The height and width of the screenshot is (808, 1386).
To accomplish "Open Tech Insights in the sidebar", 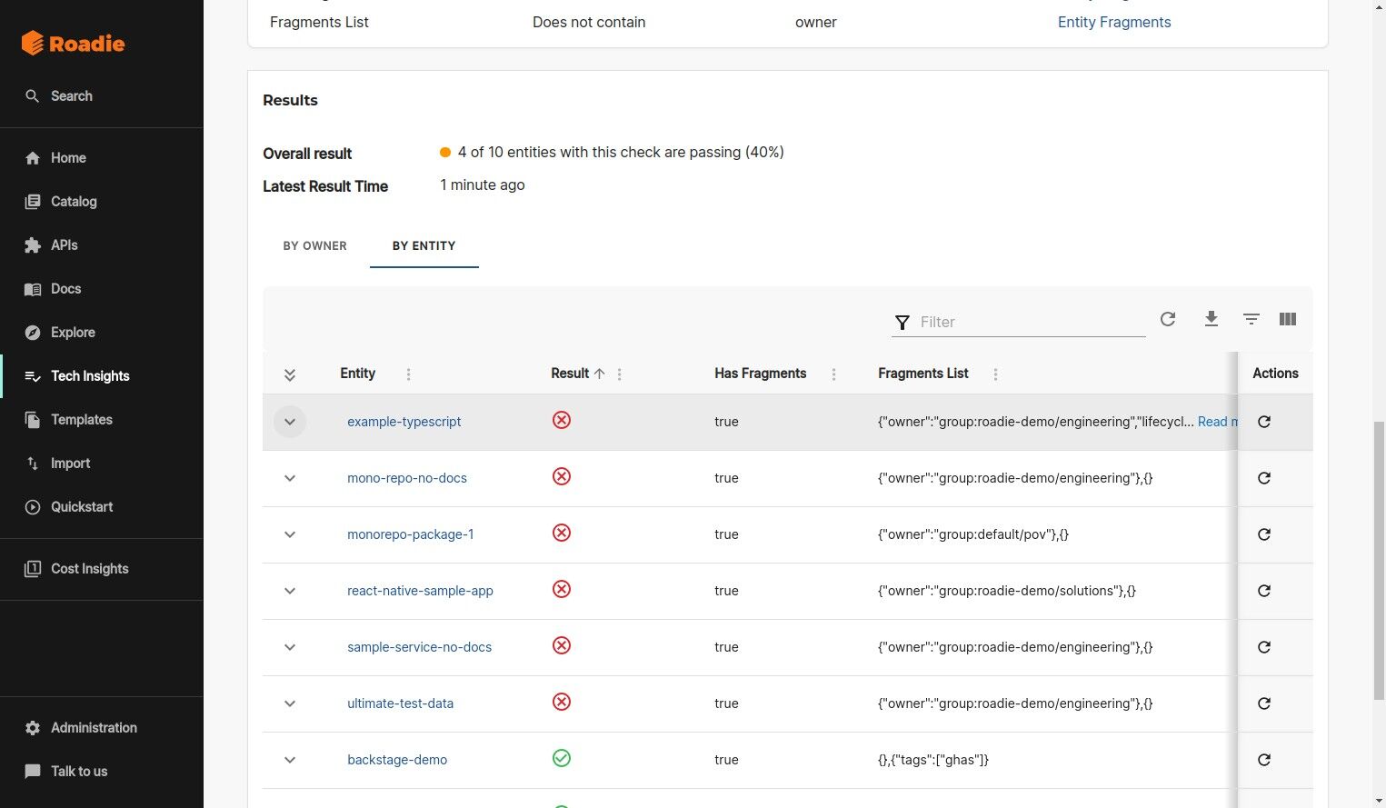I will click(90, 376).
